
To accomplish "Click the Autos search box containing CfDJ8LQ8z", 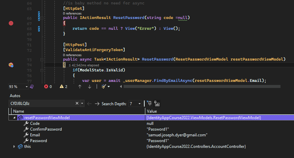I will (42, 104).
